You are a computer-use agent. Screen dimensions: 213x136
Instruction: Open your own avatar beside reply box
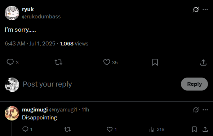coord(12,85)
